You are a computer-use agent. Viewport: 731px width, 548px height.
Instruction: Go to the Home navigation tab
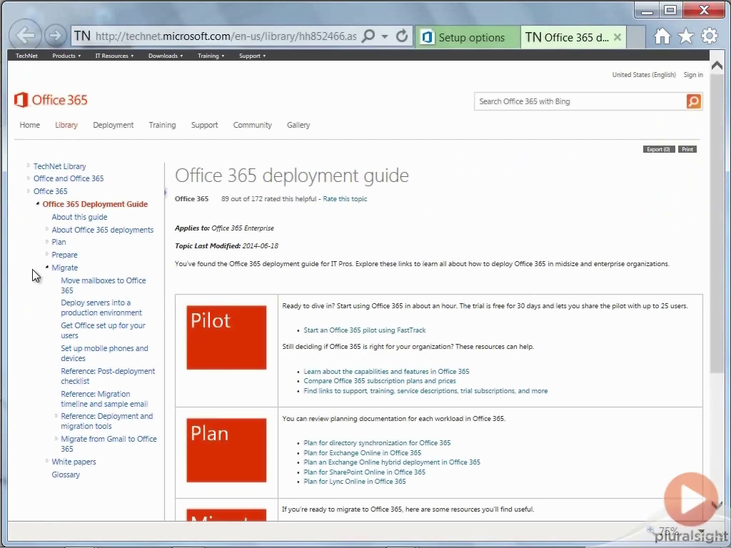(30, 125)
